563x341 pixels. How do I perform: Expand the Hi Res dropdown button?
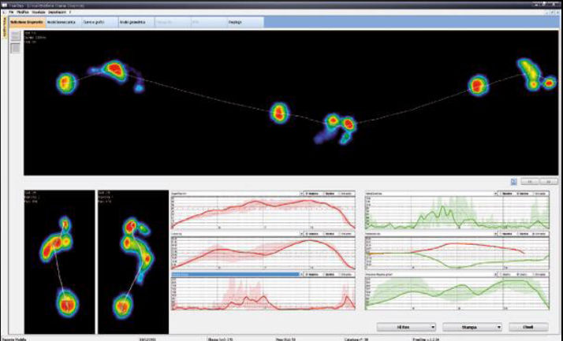[x=433, y=327]
